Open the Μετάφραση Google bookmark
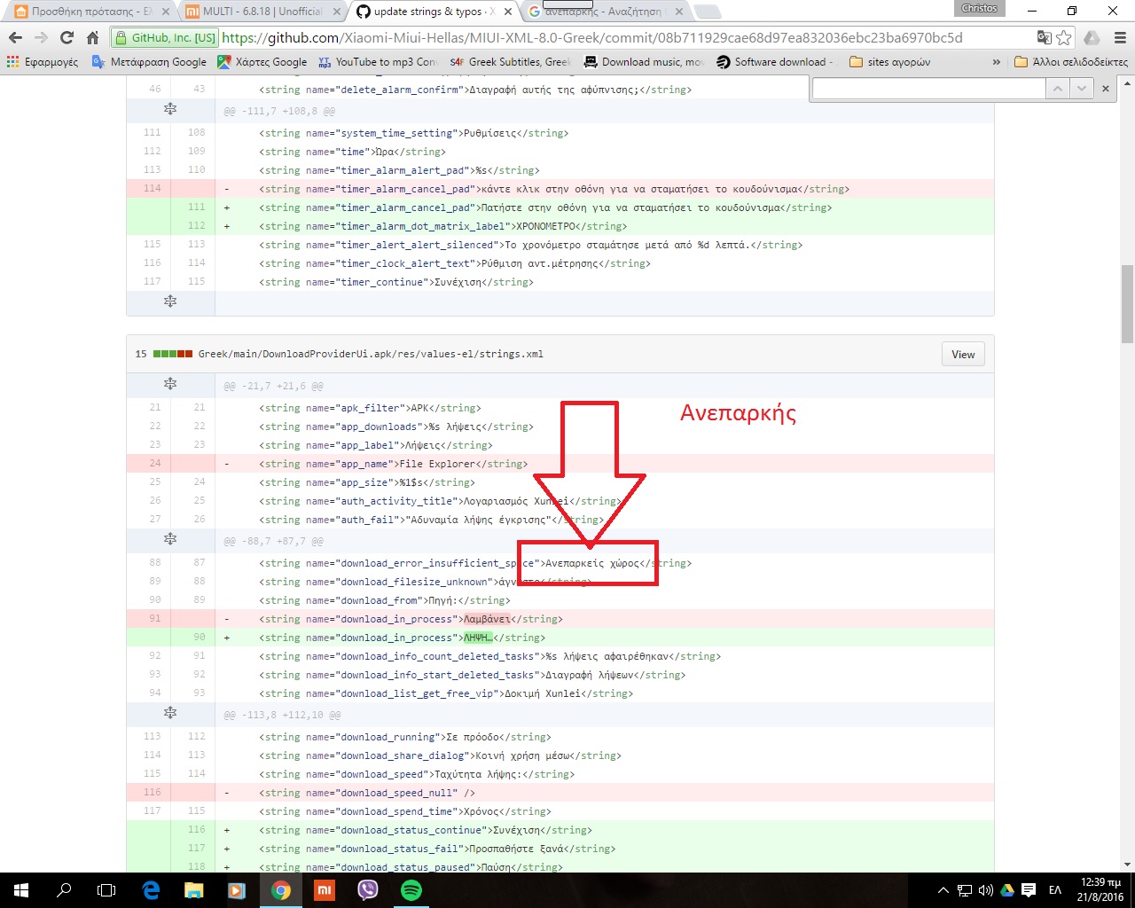 click(x=149, y=62)
